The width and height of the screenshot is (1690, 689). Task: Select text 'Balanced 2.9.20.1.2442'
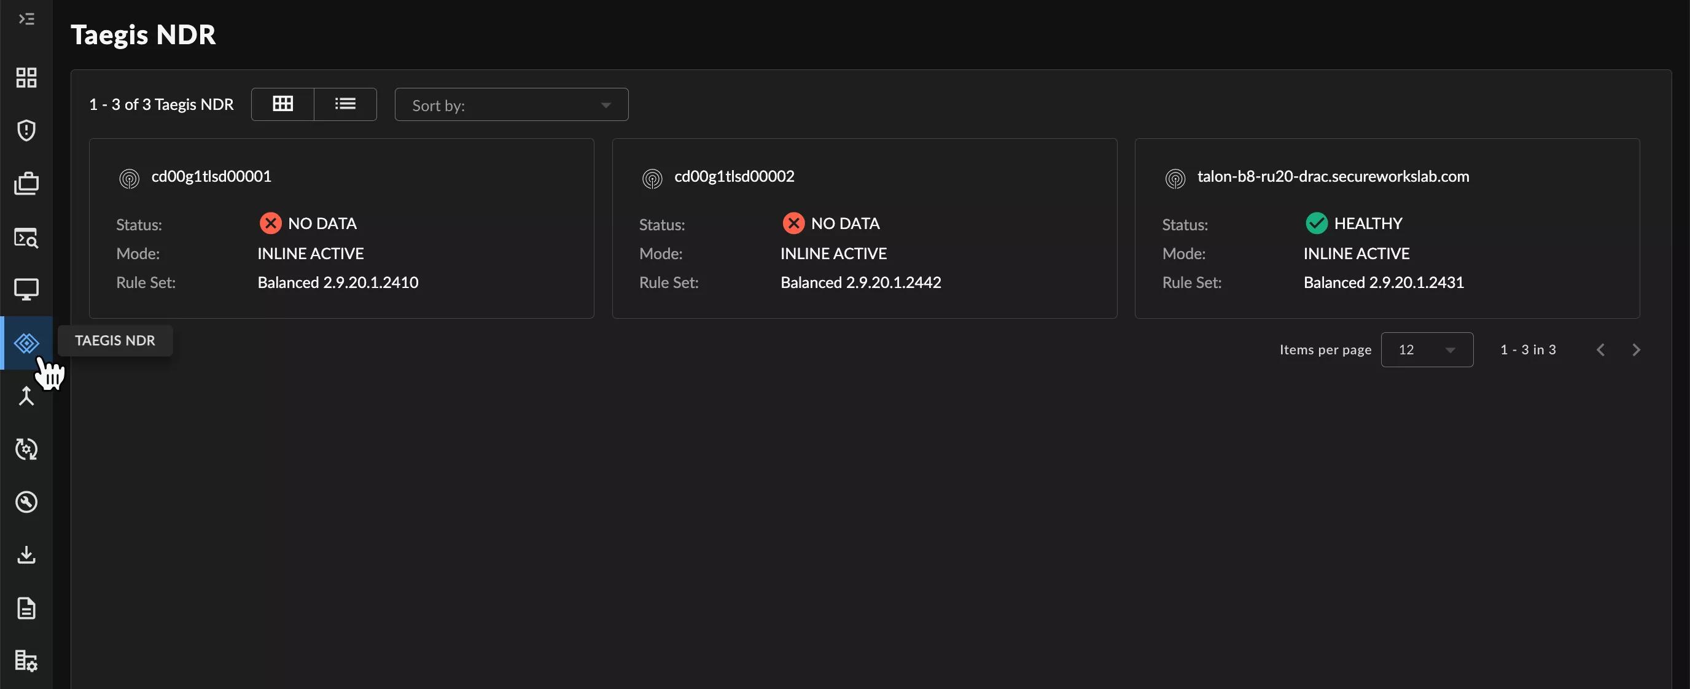click(861, 283)
